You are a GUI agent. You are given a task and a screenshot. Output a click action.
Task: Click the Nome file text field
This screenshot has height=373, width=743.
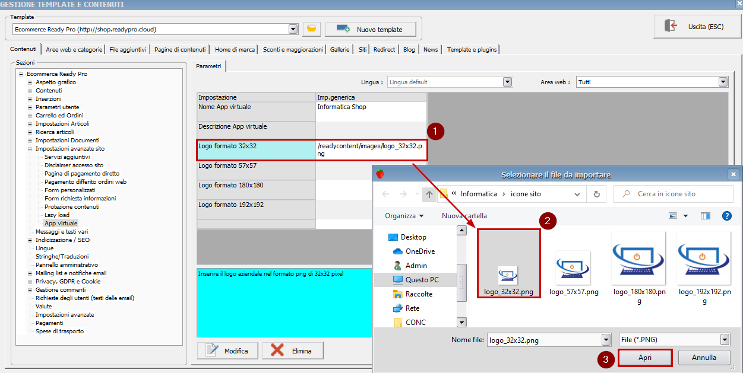[x=543, y=340]
